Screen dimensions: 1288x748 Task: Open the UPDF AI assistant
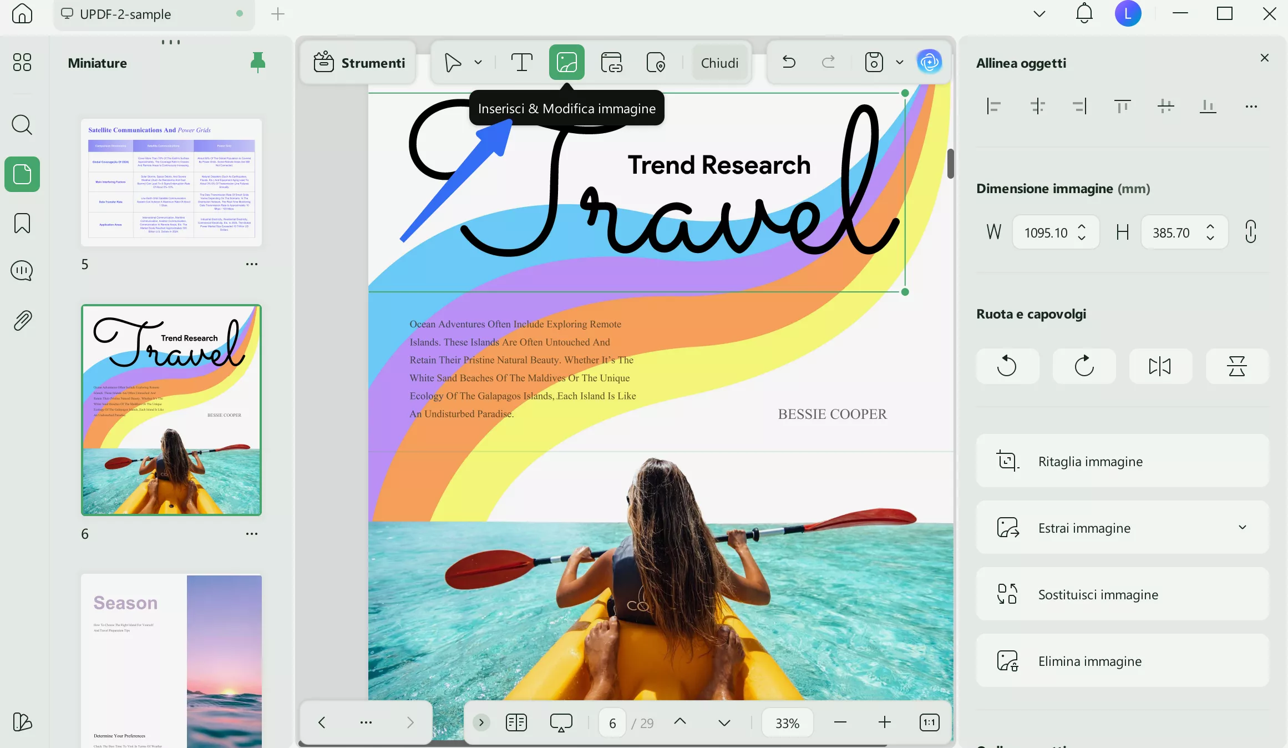click(929, 62)
